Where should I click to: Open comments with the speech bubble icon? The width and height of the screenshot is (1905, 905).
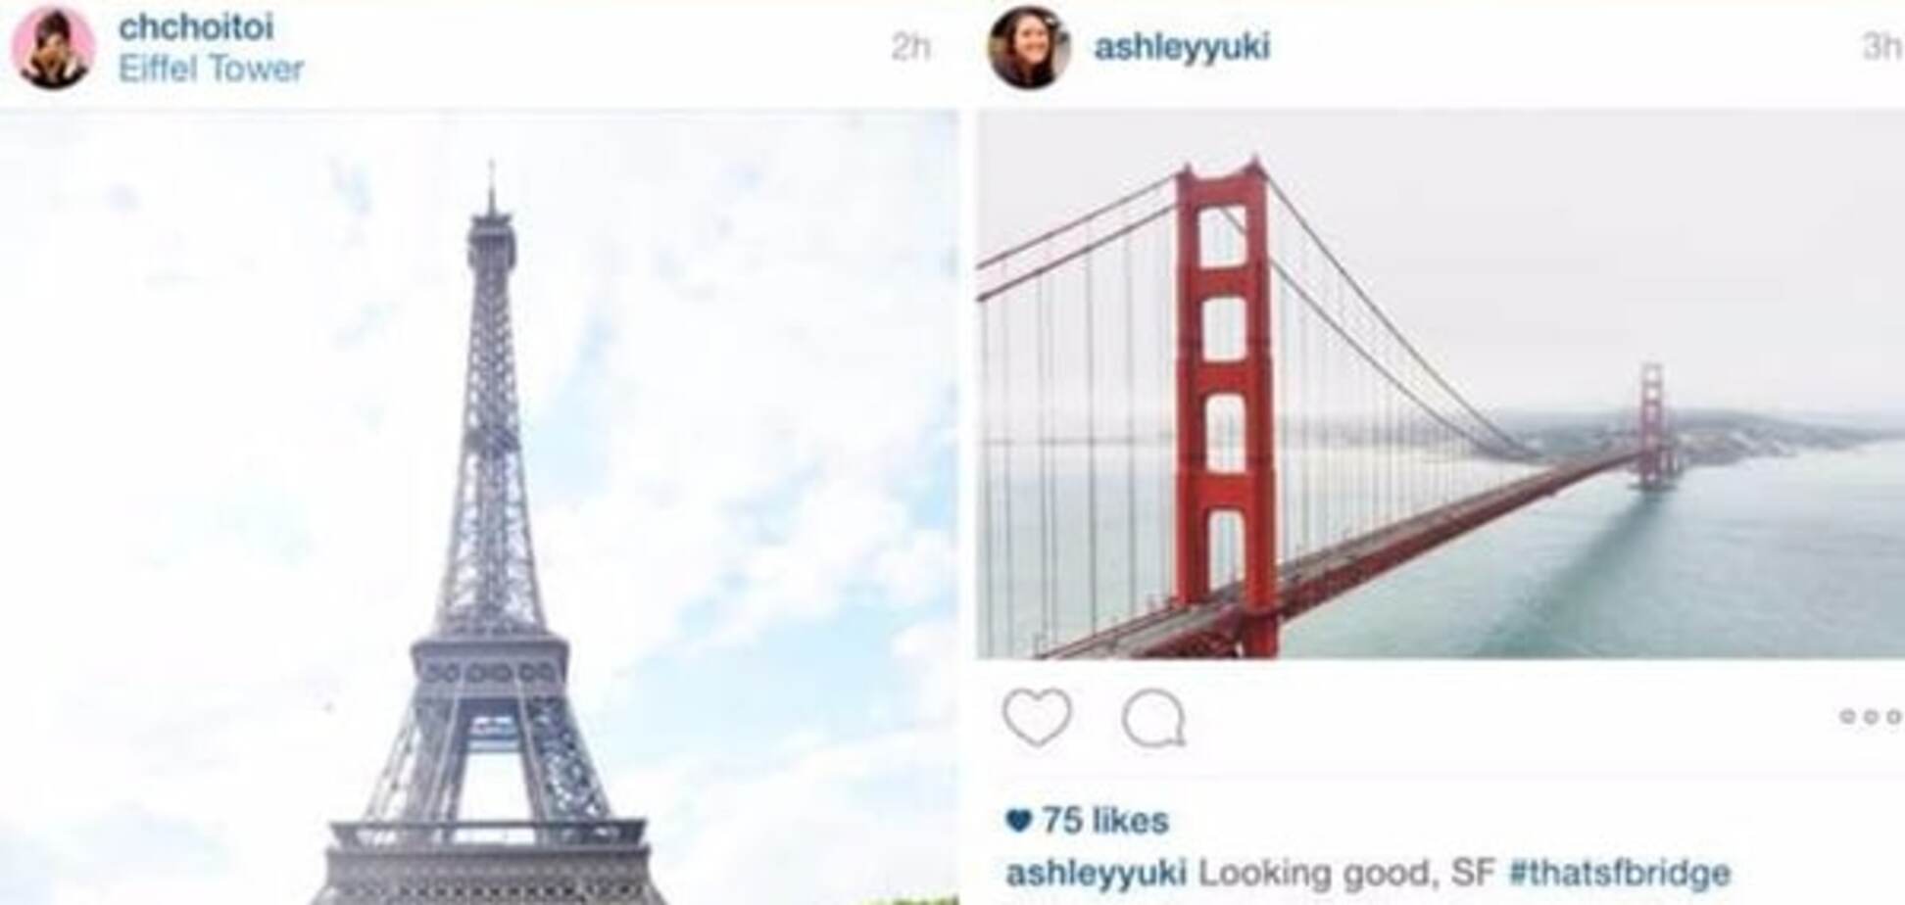click(1153, 719)
